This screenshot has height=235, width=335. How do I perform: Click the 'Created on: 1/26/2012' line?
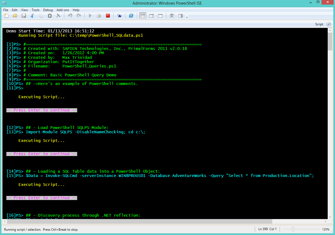pos(55,53)
